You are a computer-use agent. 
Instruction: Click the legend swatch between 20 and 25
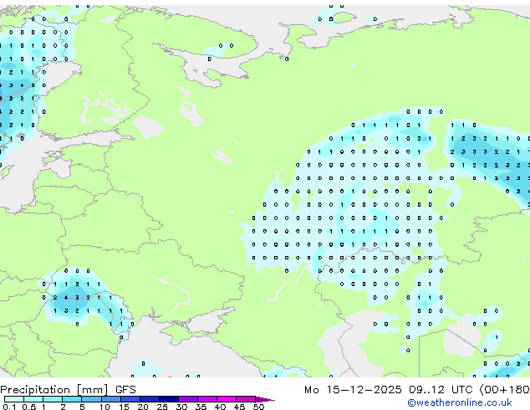point(150,399)
